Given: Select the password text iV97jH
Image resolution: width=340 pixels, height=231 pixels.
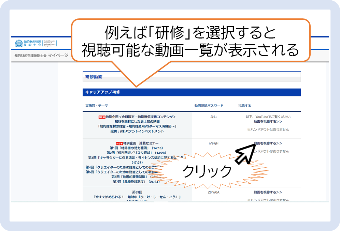Looking at the screenshot, I should pyautogui.click(x=213, y=143).
